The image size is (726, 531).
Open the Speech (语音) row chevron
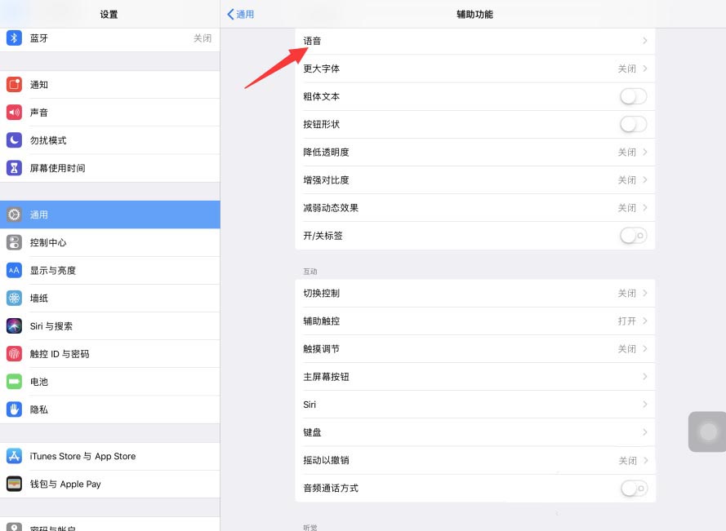645,41
